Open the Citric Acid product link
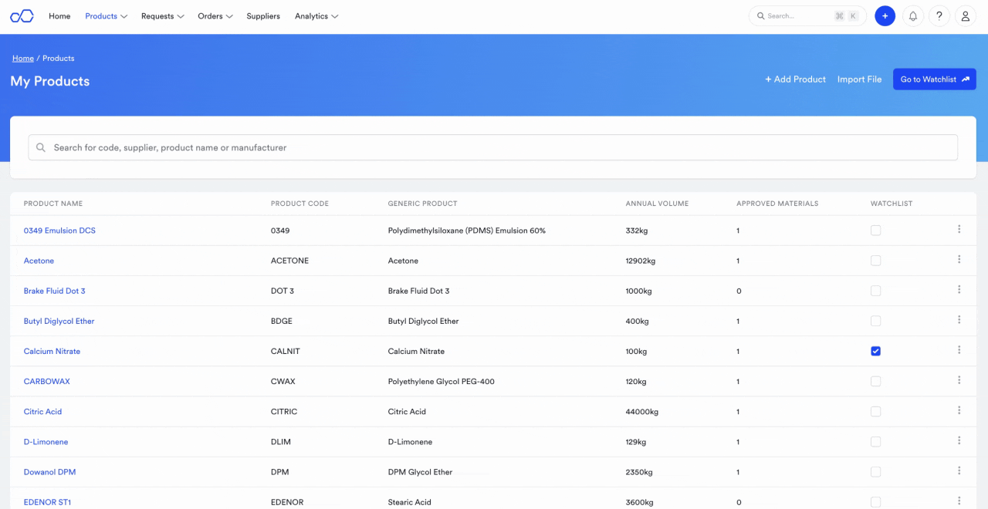 (42, 412)
